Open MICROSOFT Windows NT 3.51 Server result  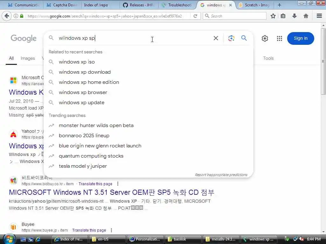111,192
